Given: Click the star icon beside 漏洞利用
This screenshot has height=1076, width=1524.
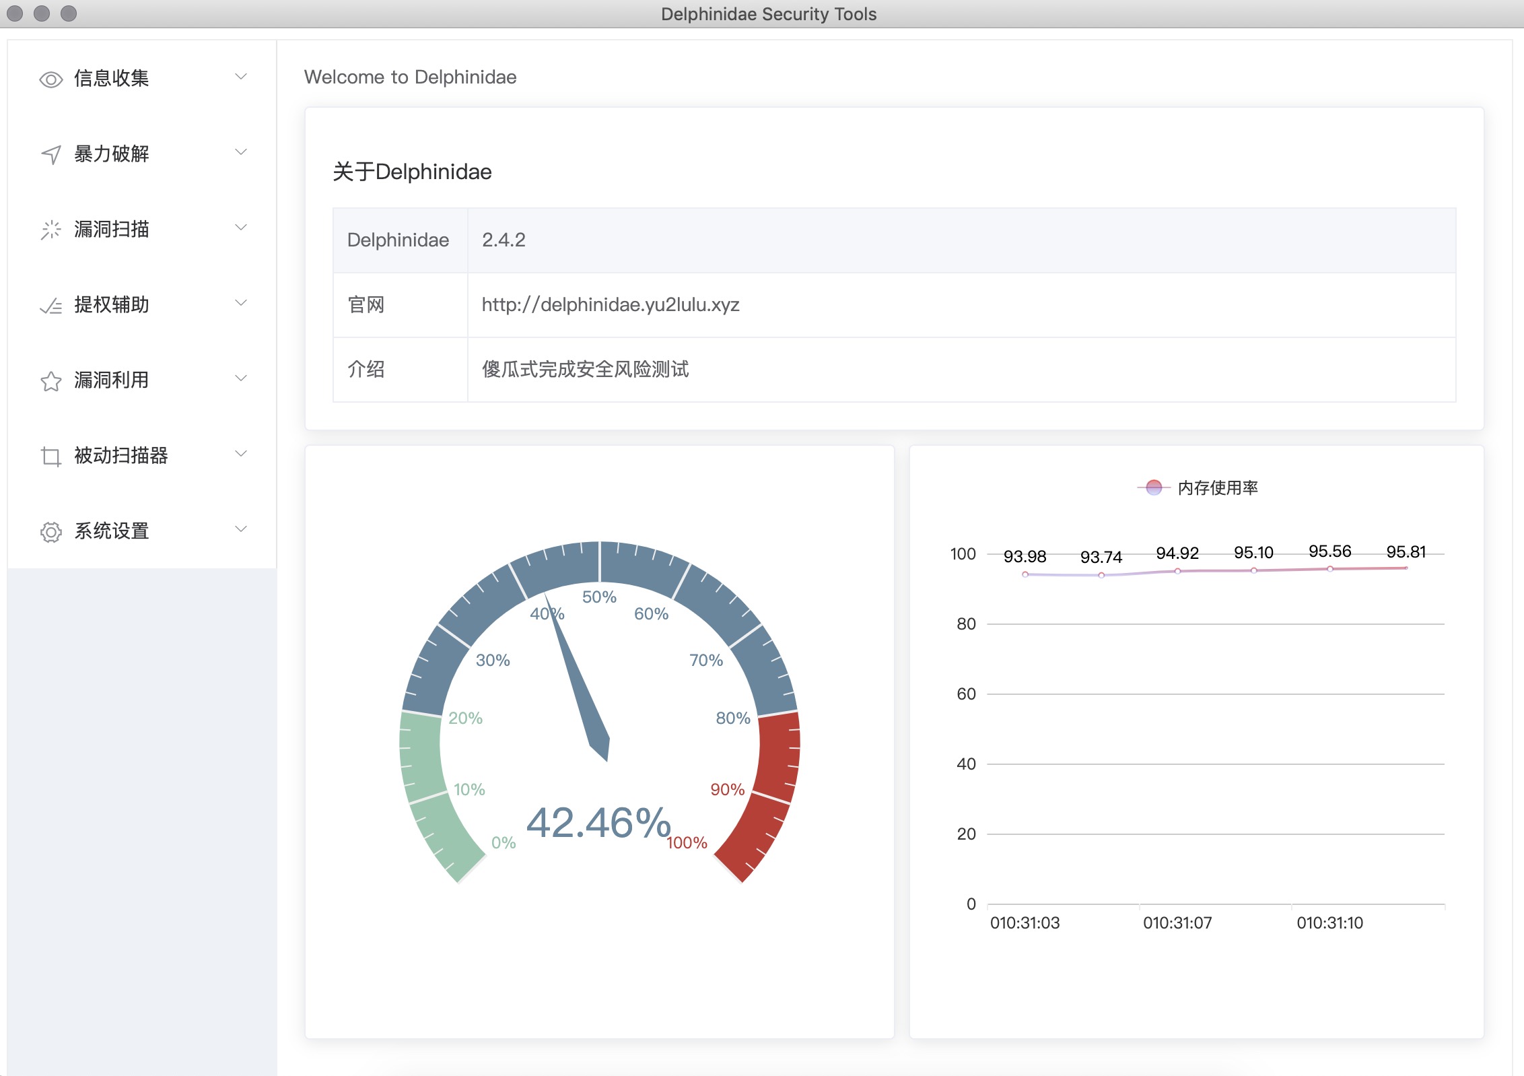Looking at the screenshot, I should coord(51,381).
